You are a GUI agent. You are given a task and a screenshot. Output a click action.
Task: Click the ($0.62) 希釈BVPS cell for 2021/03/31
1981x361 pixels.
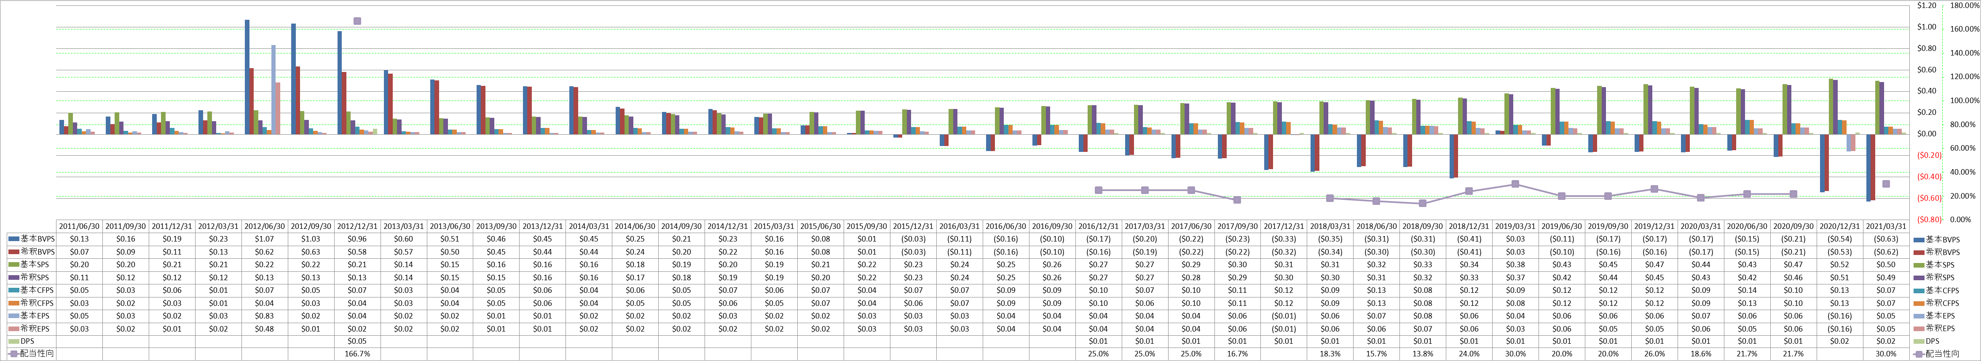[x=1886, y=252]
